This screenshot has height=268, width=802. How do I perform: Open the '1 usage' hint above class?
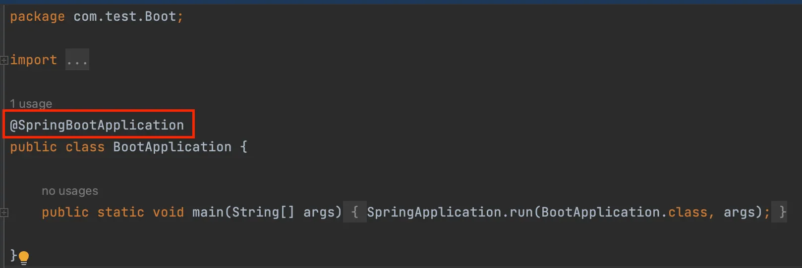[x=31, y=104]
